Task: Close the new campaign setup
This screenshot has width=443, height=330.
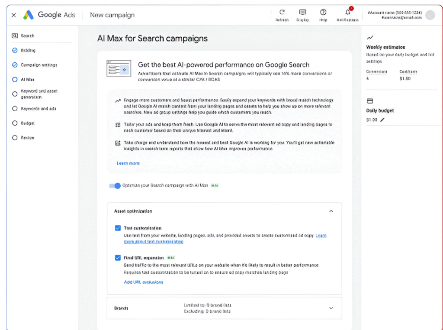Action: (13, 15)
